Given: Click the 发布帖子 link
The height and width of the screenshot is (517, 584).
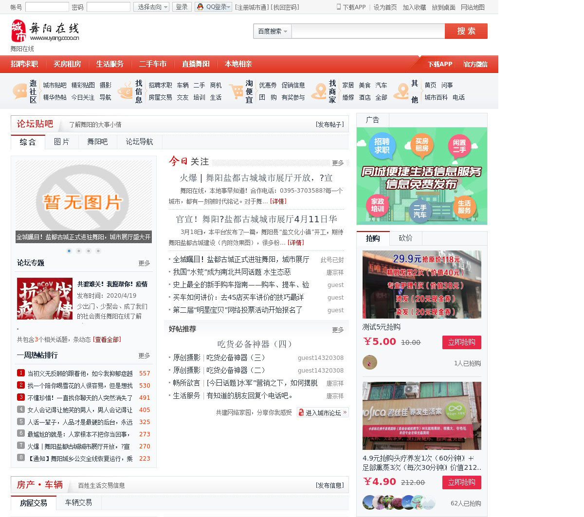Looking at the screenshot, I should click(329, 125).
